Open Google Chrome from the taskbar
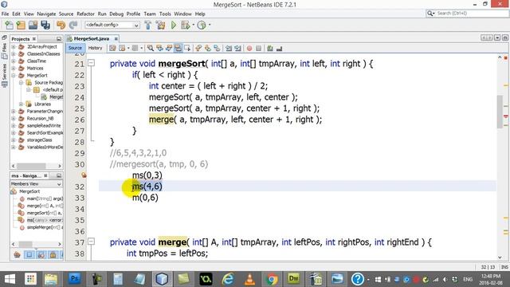This screenshot has height=287, width=510. [x=272, y=279]
